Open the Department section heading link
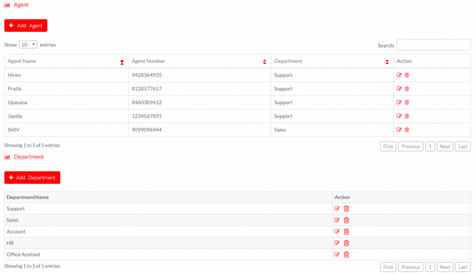Viewport: 476px width, 274px height. [x=29, y=157]
